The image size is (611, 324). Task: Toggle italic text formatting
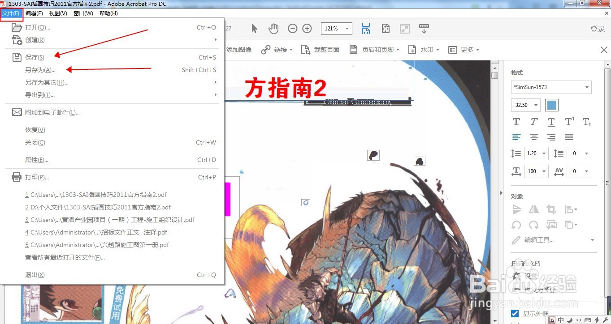[x=533, y=122]
